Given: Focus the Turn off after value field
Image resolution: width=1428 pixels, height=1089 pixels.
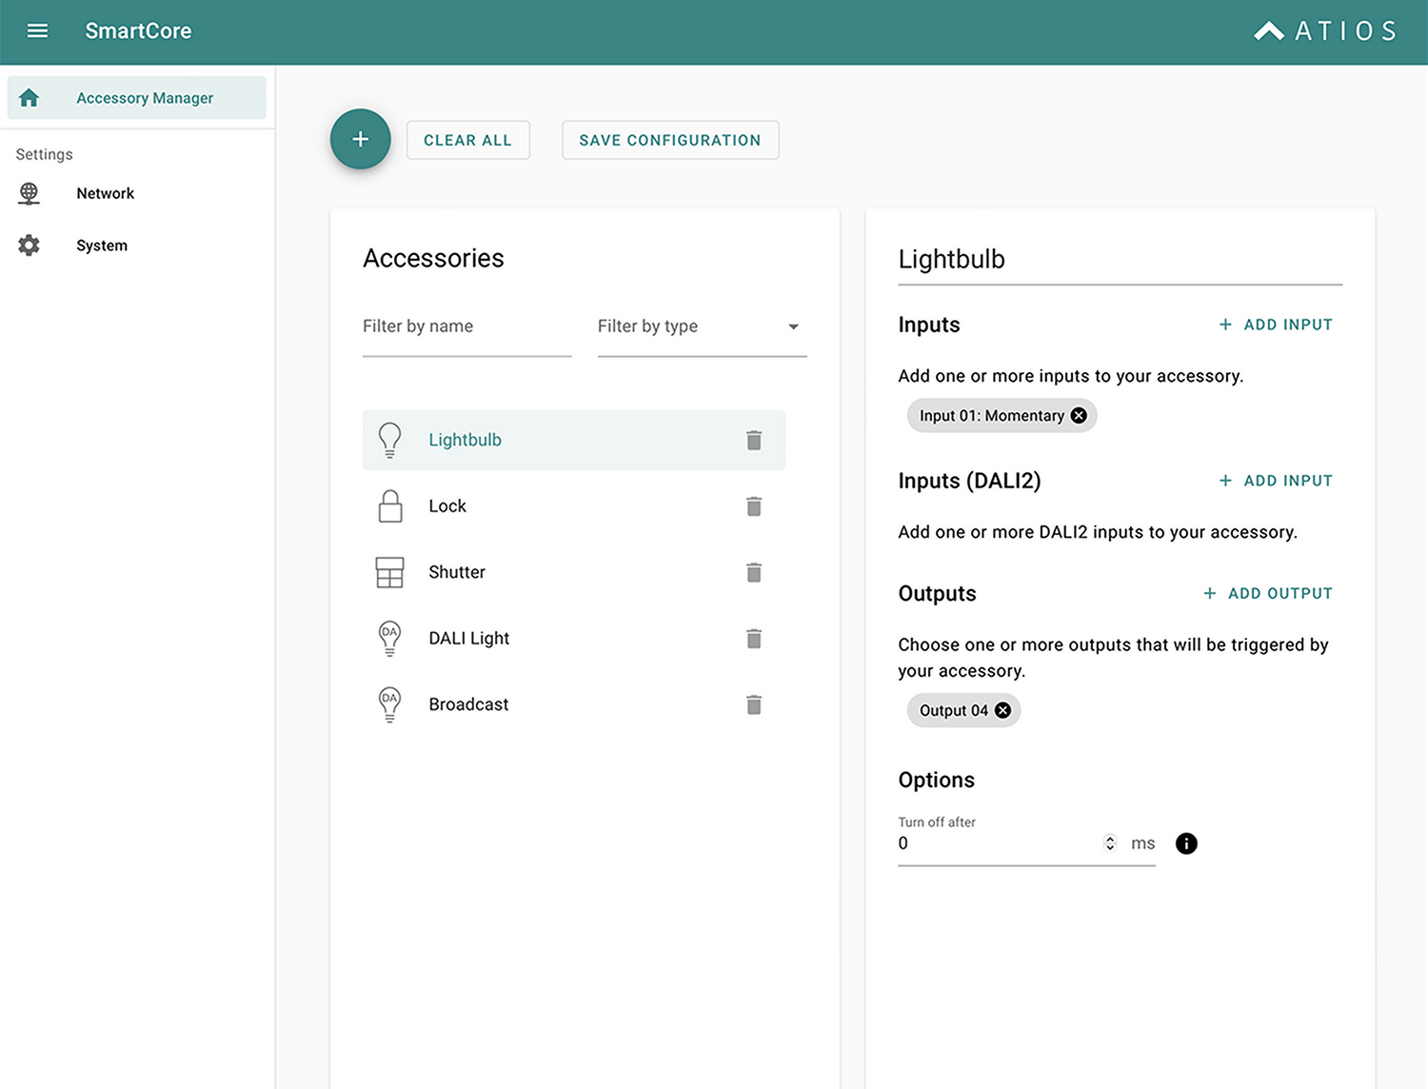Looking at the screenshot, I should [998, 843].
